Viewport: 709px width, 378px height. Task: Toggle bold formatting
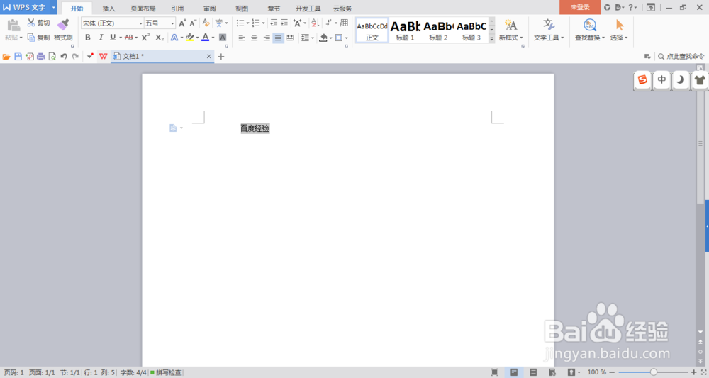[x=88, y=38]
